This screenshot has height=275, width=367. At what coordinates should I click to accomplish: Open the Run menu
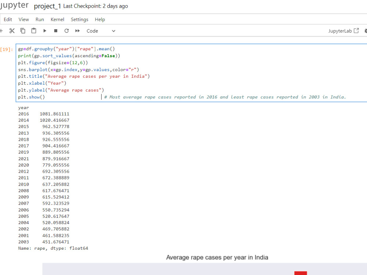coord(40,19)
